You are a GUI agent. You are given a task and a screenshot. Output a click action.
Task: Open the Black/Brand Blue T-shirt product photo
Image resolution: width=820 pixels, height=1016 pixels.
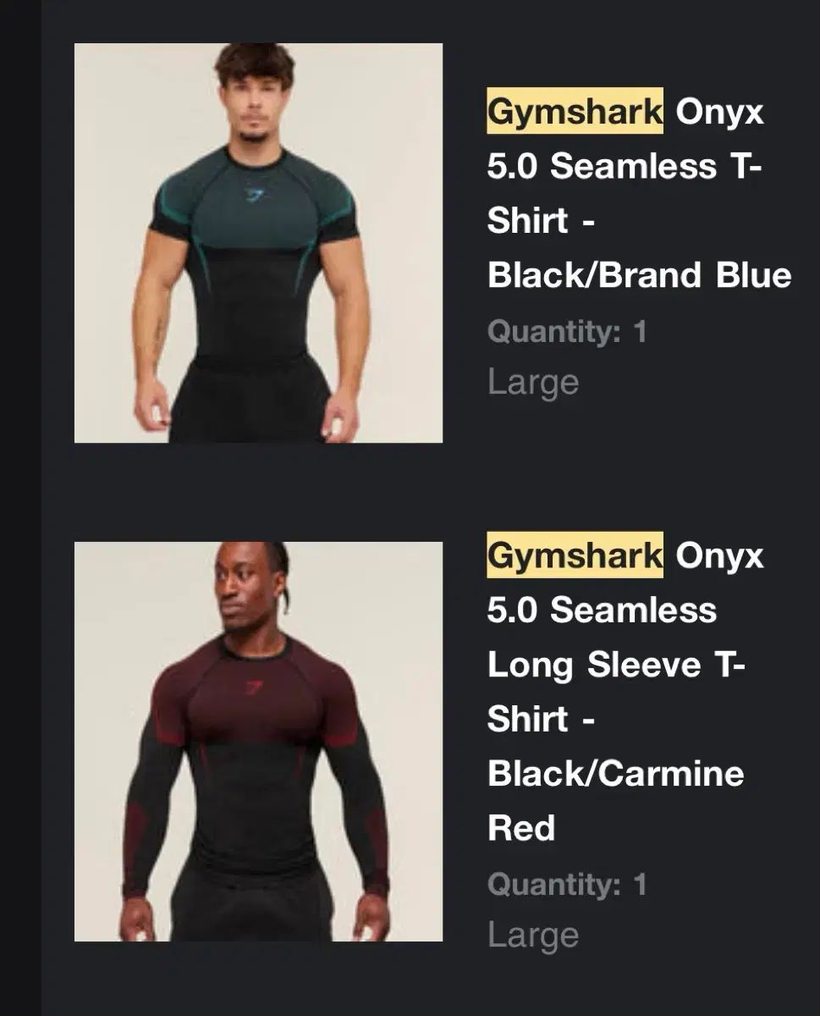[x=258, y=243]
